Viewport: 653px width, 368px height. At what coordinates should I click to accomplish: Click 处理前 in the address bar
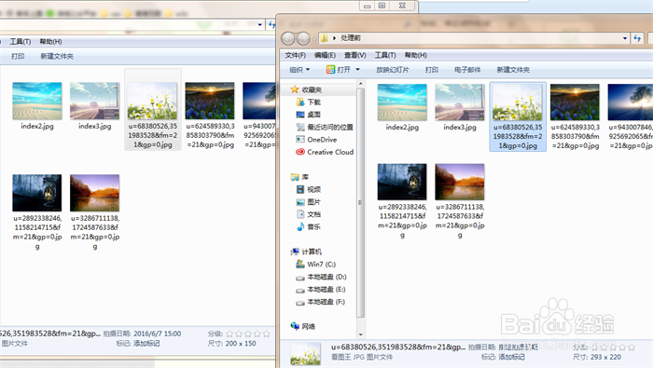tap(351, 38)
